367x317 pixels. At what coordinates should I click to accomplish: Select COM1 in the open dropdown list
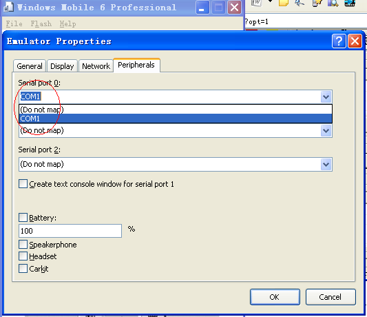click(176, 119)
